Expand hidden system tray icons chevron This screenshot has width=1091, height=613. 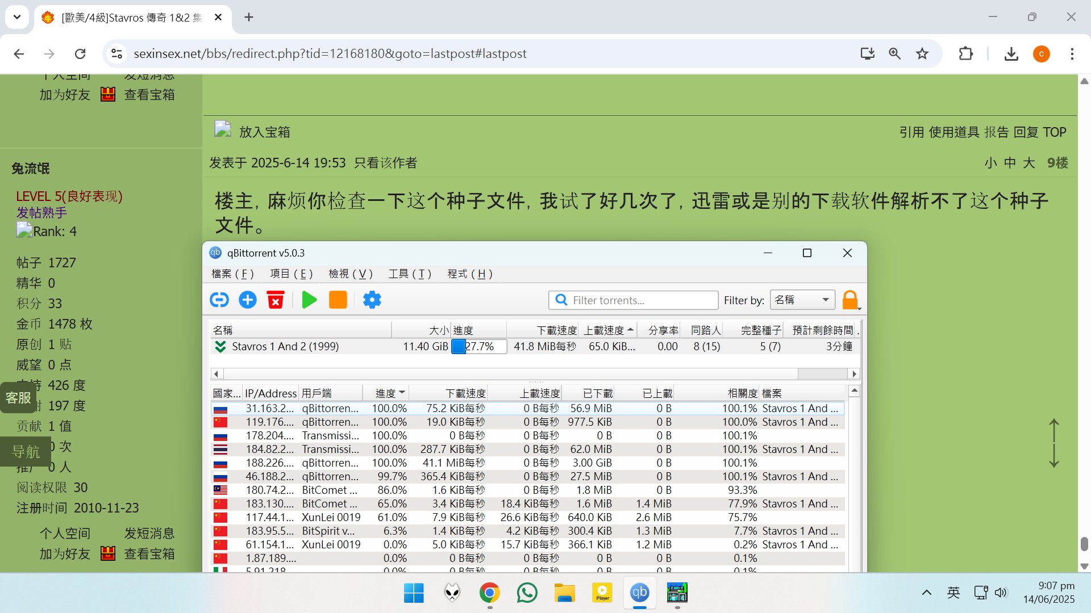pyautogui.click(x=926, y=593)
